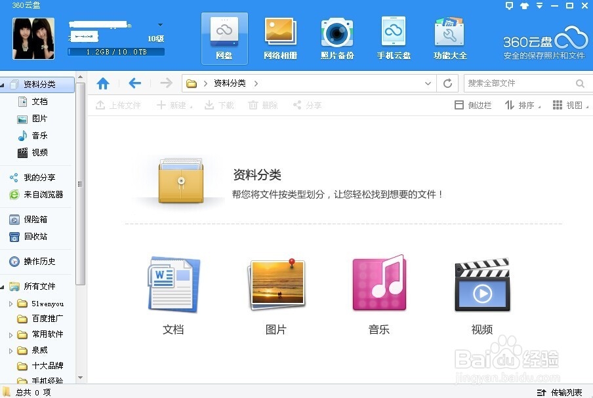Open the 视图 view dropdown
The width and height of the screenshot is (593, 398).
pyautogui.click(x=570, y=105)
